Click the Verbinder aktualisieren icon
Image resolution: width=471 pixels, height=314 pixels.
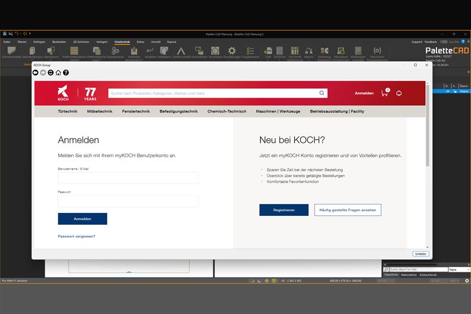click(x=134, y=51)
